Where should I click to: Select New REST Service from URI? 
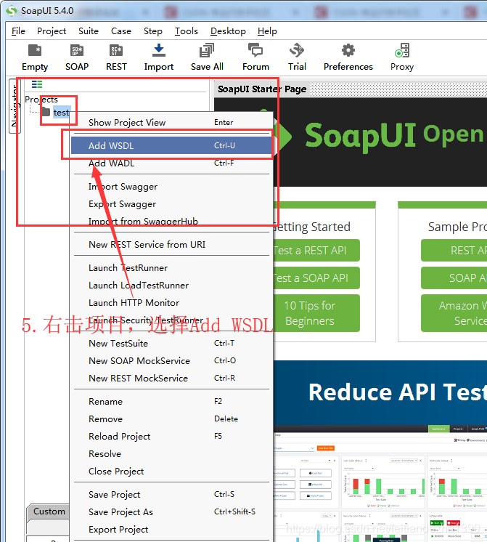tap(171, 245)
